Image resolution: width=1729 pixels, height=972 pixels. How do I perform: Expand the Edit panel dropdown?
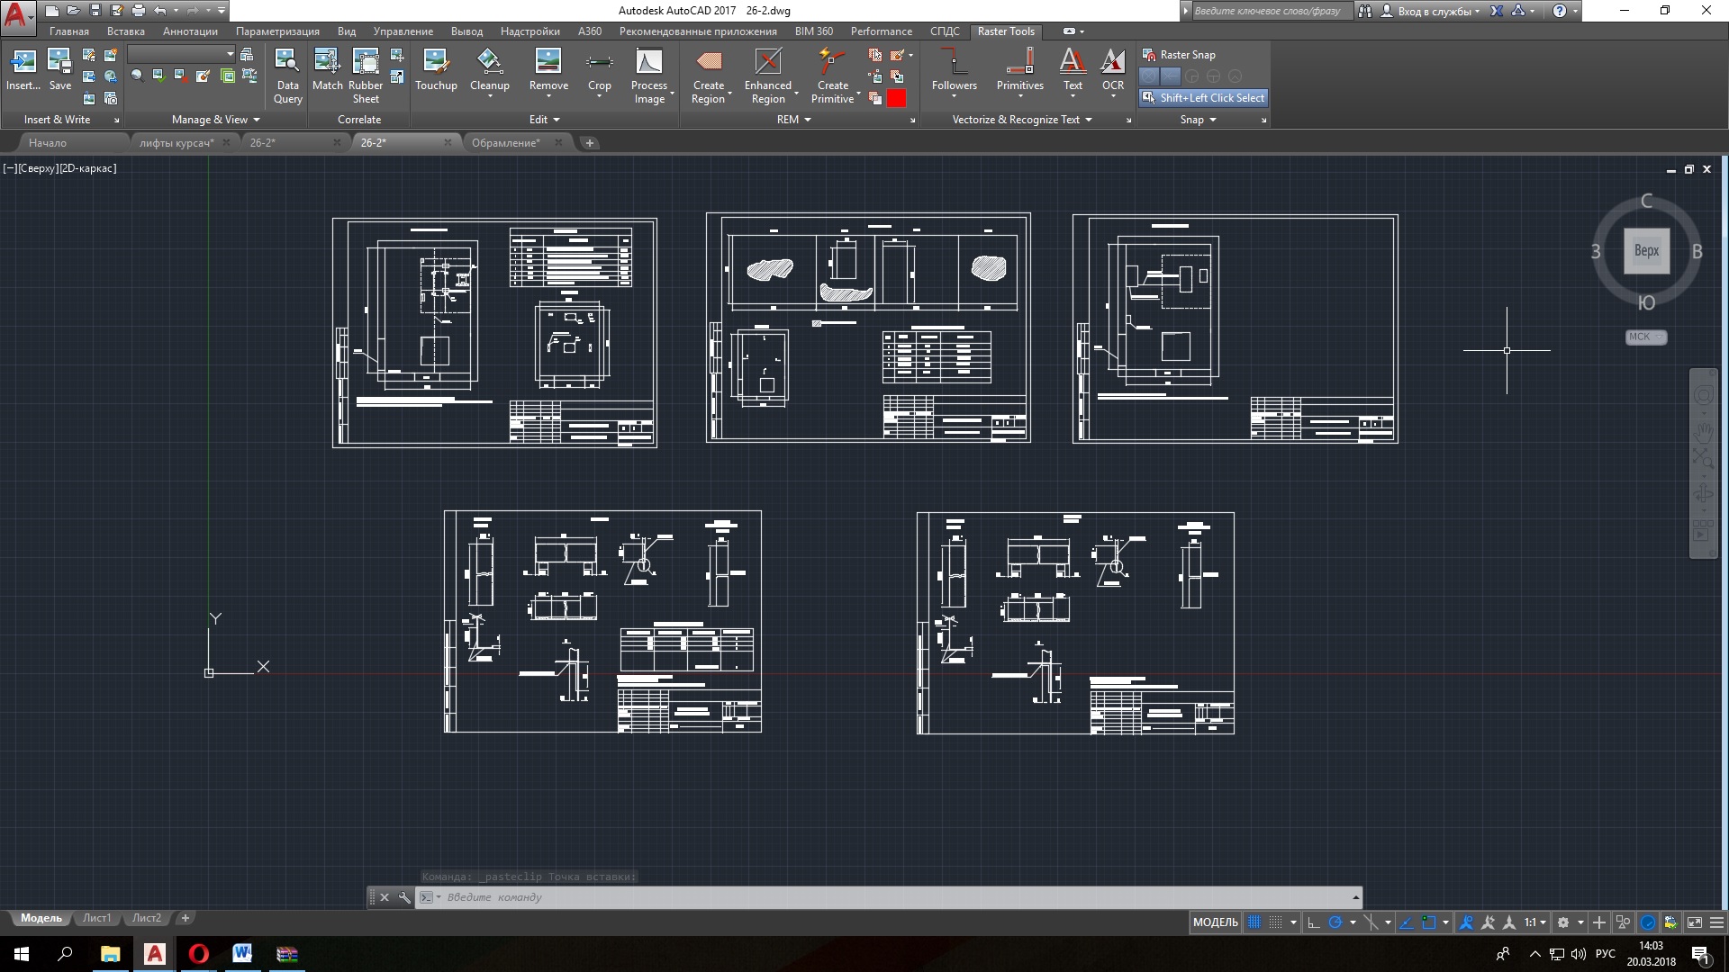point(545,120)
